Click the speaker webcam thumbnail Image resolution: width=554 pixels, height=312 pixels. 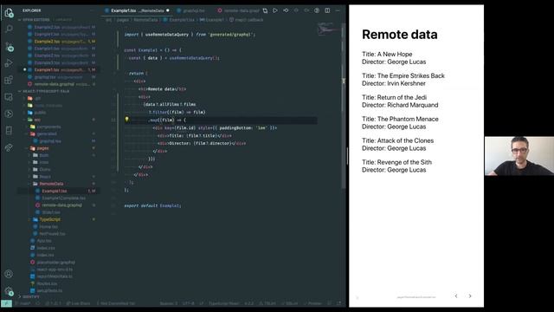[519, 156]
